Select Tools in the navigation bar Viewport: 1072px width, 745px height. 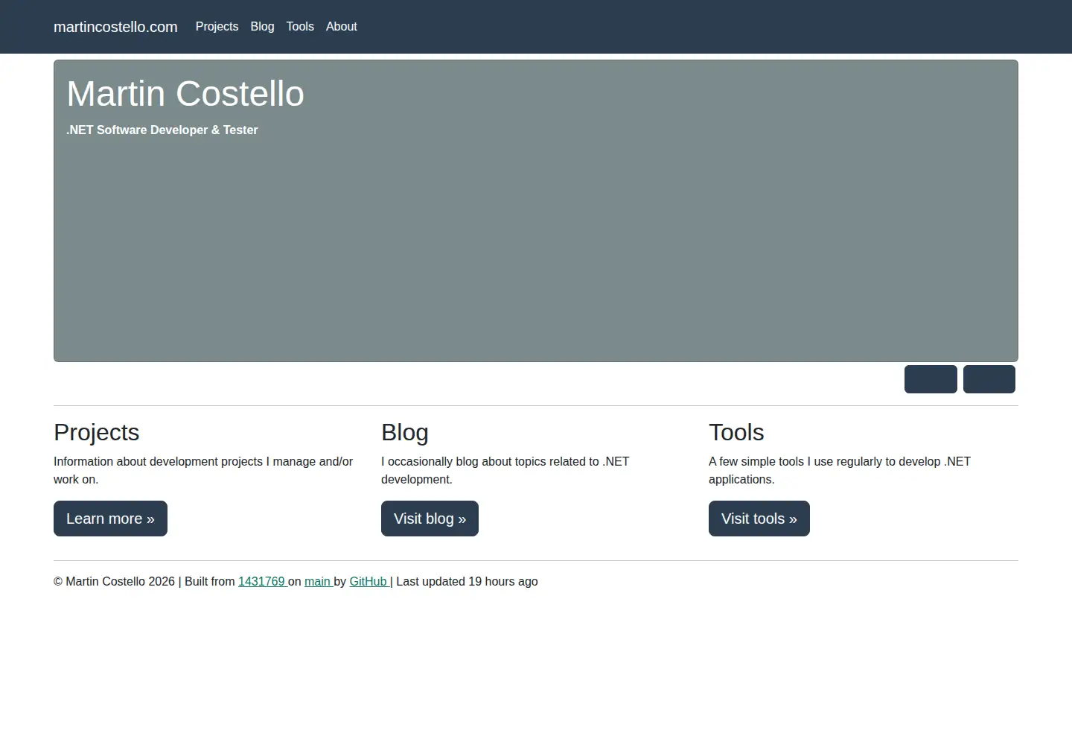point(300,27)
